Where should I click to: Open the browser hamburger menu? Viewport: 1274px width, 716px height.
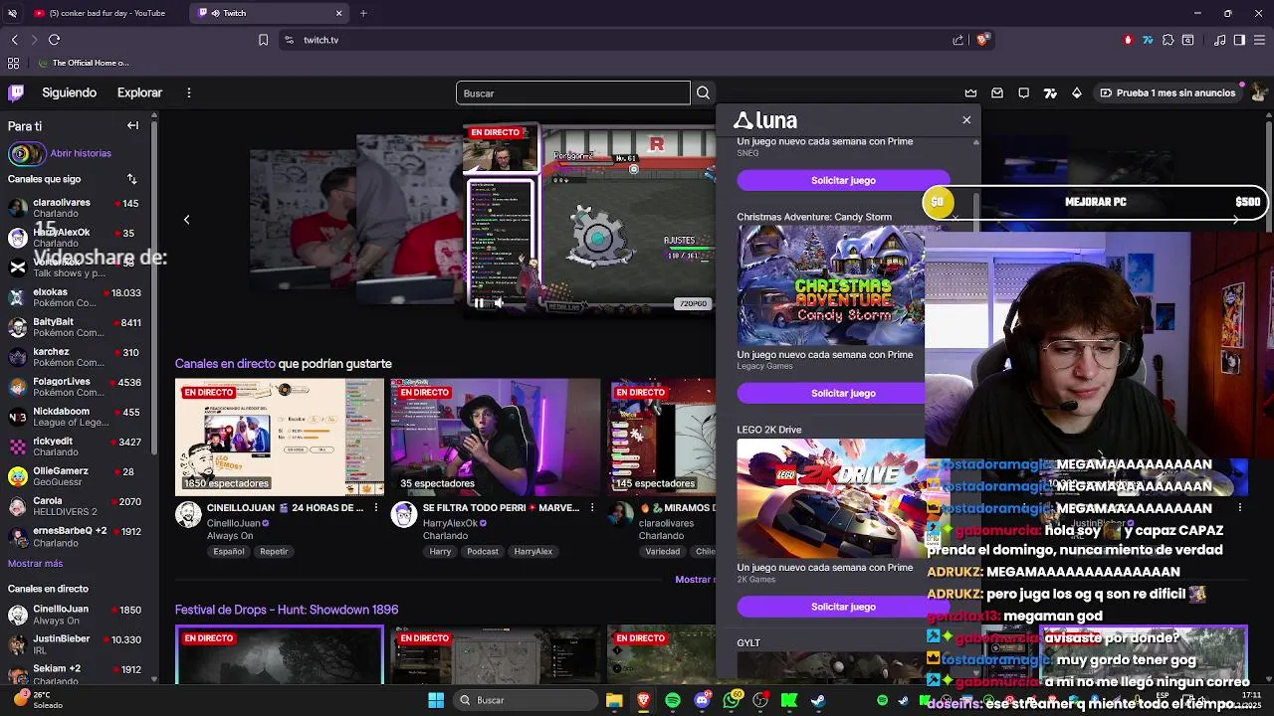pyautogui.click(x=1259, y=40)
